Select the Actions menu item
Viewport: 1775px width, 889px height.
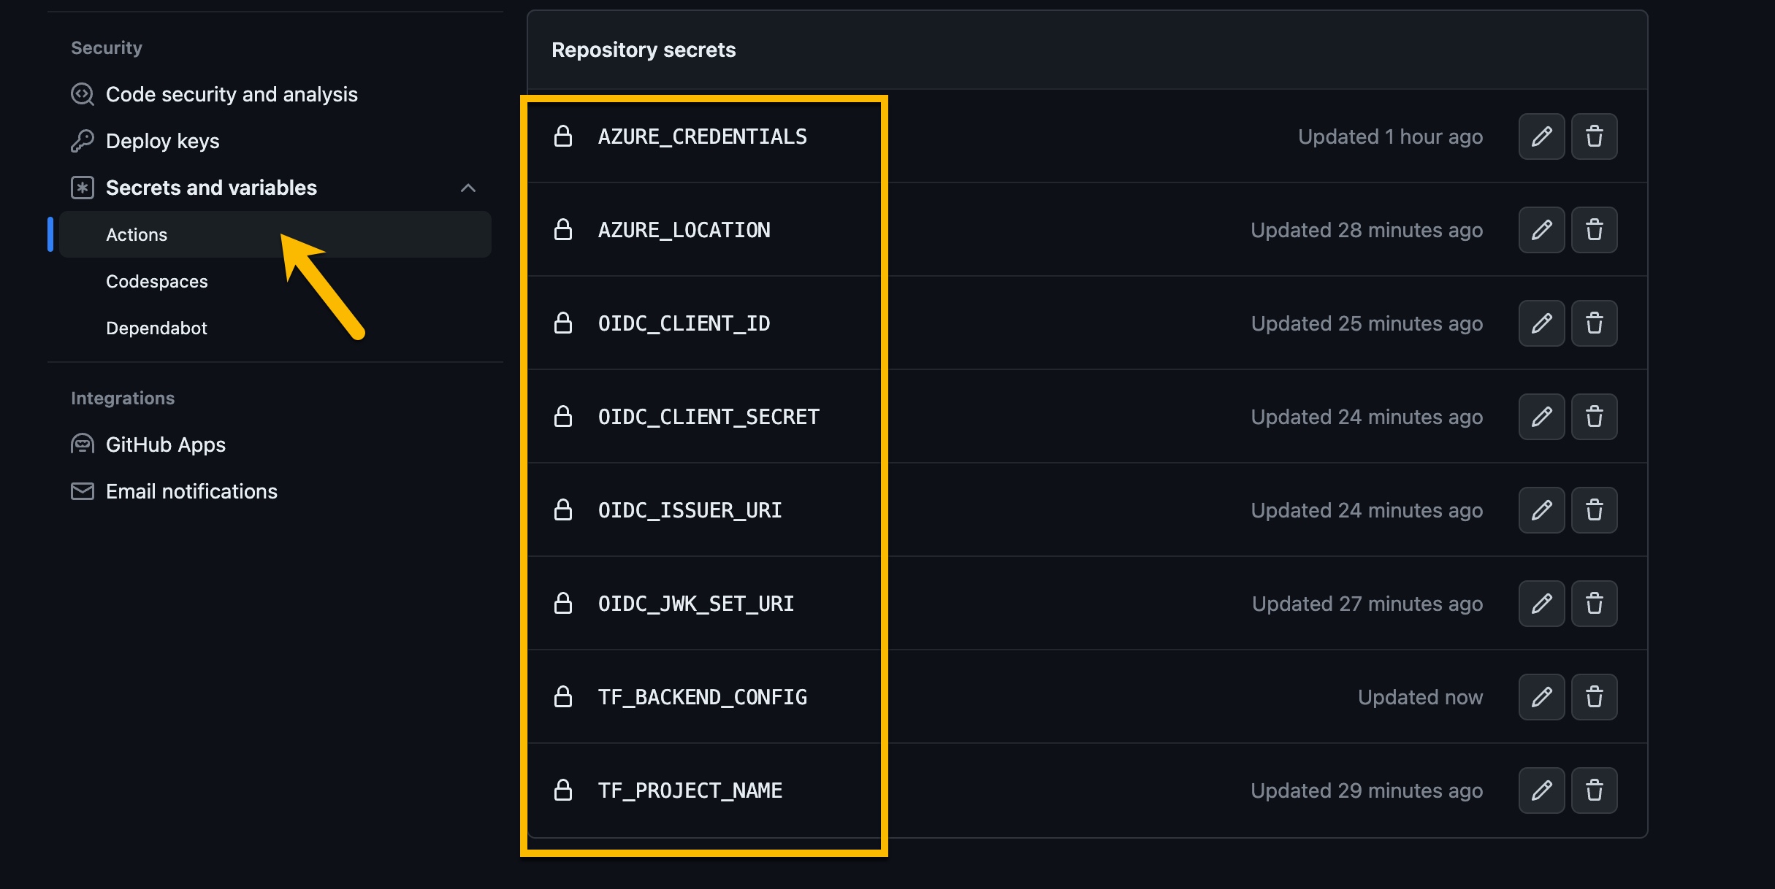[136, 234]
